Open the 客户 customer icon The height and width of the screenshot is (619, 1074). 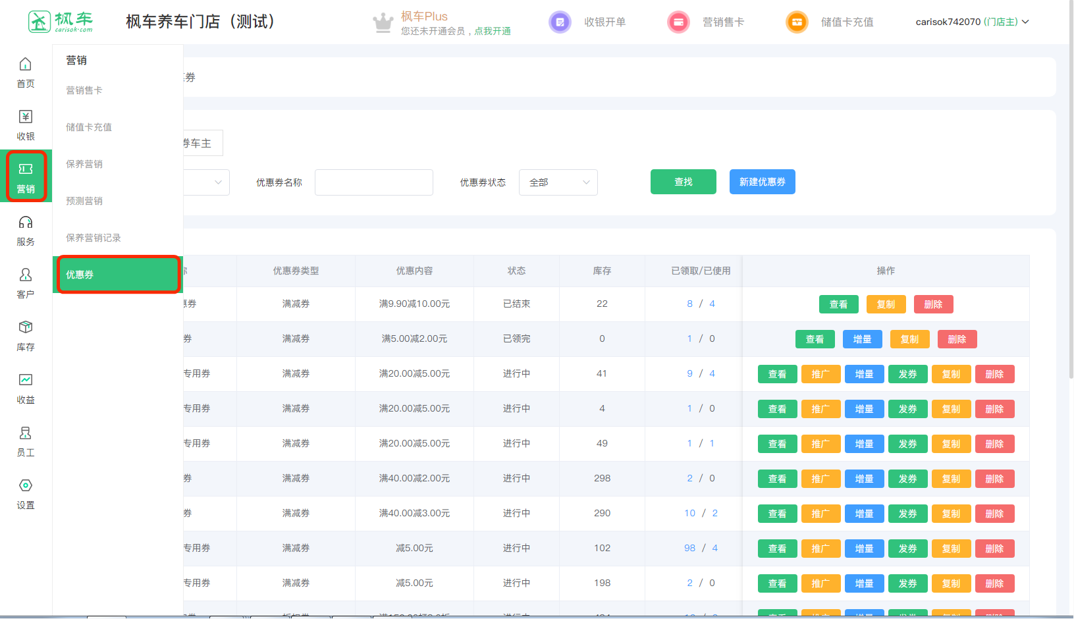coord(26,275)
